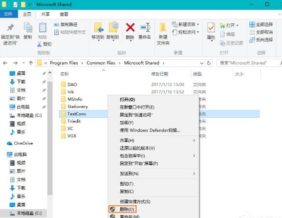Choose Open (打开(O)) in context menu

click(153, 99)
